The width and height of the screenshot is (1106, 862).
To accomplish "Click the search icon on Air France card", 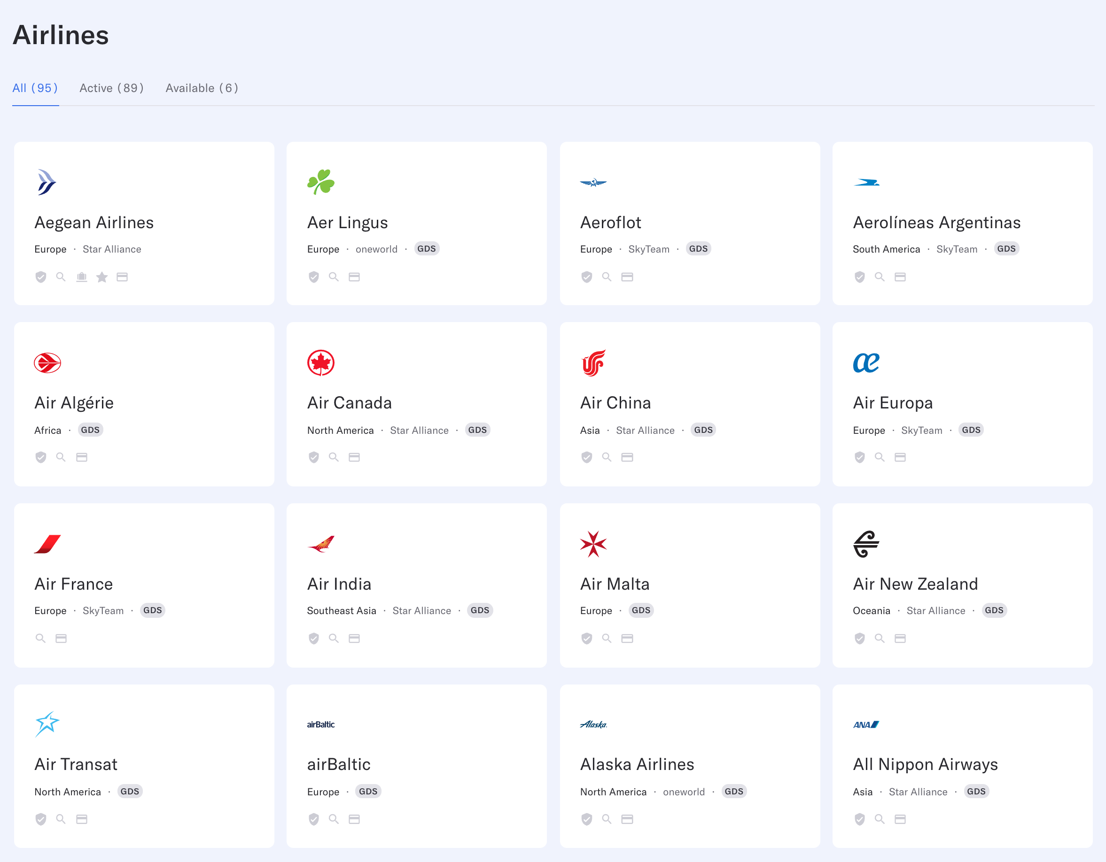I will coord(40,638).
